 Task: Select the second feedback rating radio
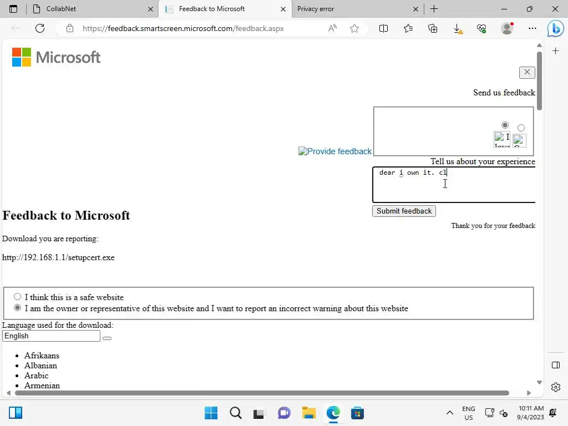pos(521,128)
